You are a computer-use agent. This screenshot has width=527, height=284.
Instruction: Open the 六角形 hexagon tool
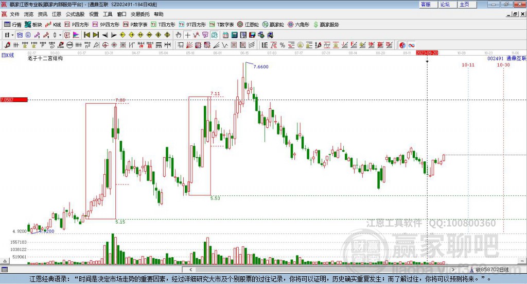pos(298,25)
